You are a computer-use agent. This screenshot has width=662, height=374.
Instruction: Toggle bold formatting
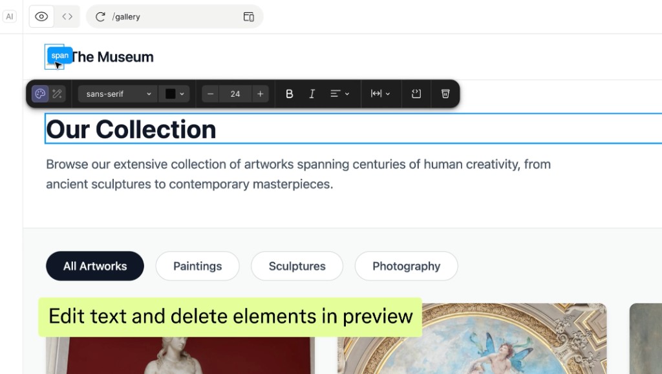tap(289, 94)
